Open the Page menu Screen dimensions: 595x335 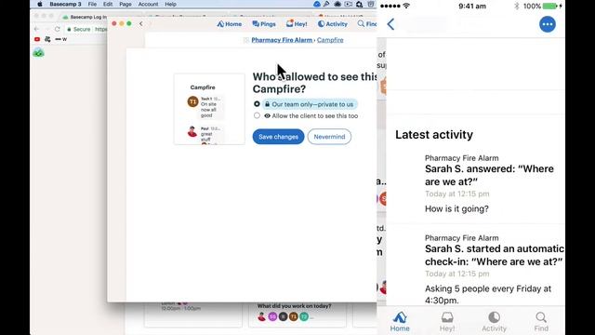(x=126, y=4)
